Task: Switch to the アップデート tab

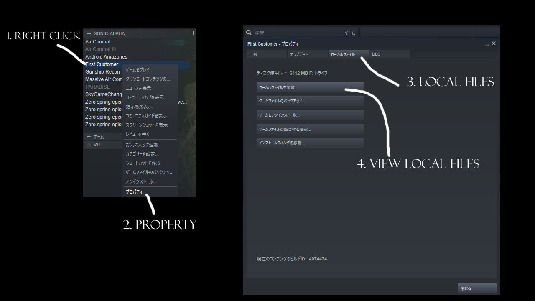Action: tap(307, 54)
